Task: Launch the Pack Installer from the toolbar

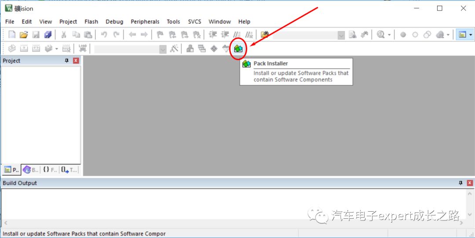Action: click(x=238, y=48)
